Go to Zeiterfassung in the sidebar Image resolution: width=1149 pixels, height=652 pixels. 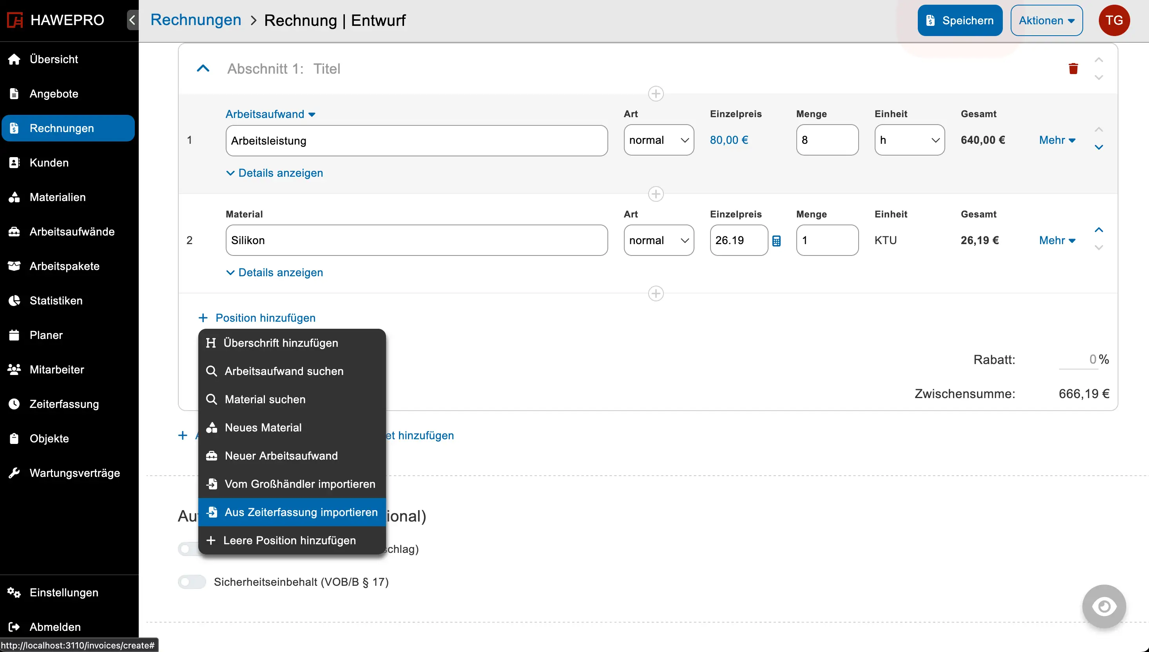pos(64,404)
